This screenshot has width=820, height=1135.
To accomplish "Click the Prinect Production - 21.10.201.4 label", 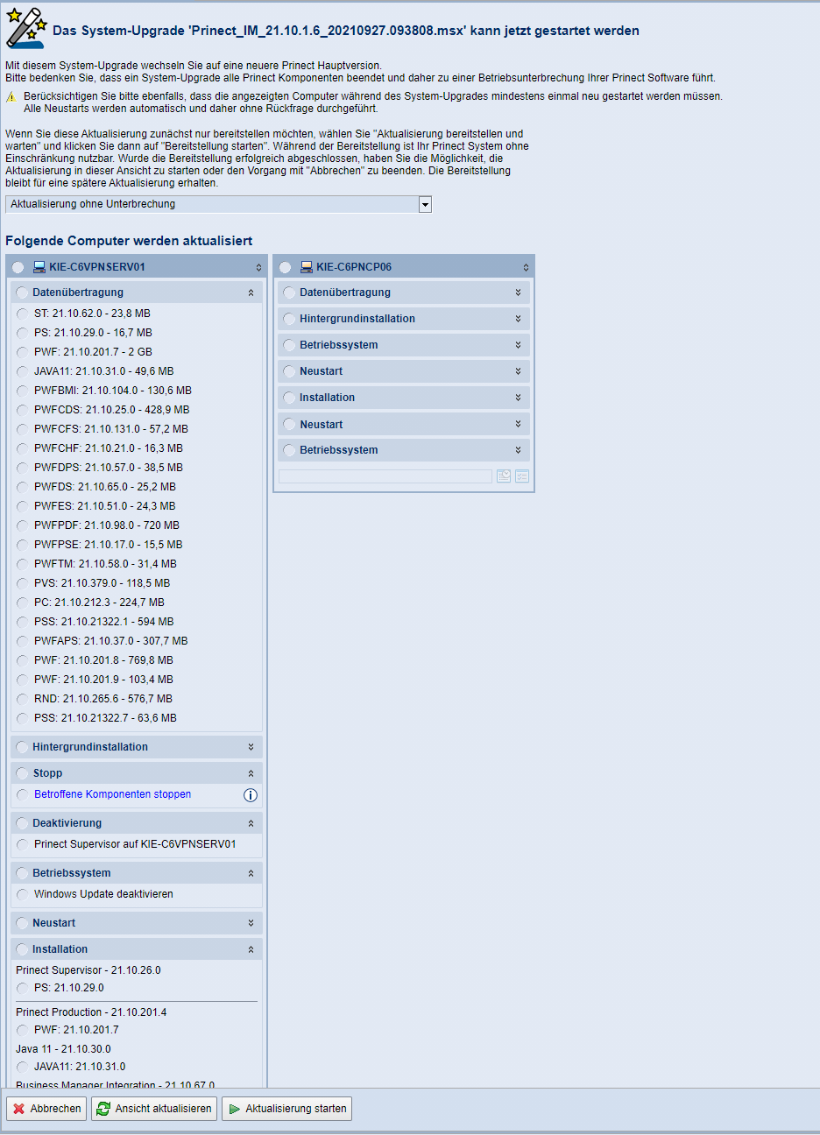I will coord(91,1012).
